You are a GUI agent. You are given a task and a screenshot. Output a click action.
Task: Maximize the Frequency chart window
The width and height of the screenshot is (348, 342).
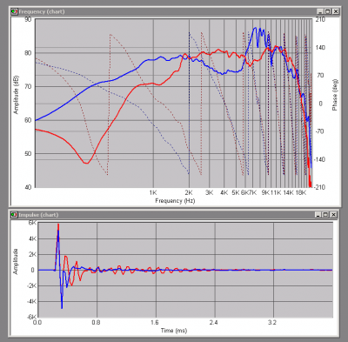click(x=327, y=11)
